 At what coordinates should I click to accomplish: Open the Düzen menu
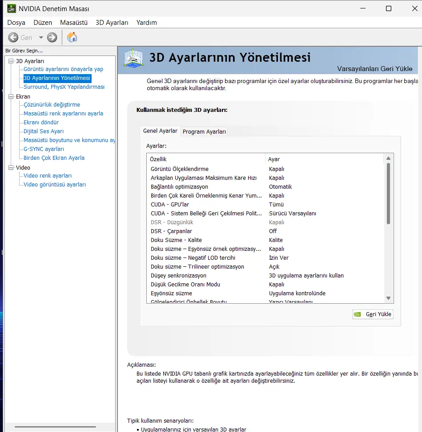point(43,23)
